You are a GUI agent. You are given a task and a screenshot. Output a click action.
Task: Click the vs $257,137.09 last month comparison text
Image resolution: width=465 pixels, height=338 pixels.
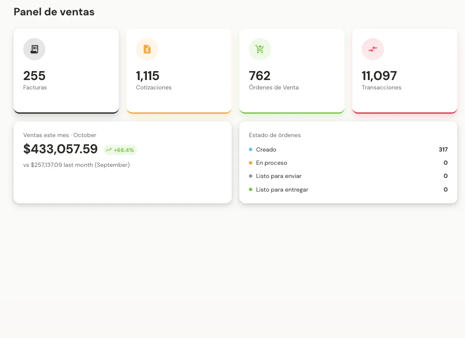(x=77, y=165)
